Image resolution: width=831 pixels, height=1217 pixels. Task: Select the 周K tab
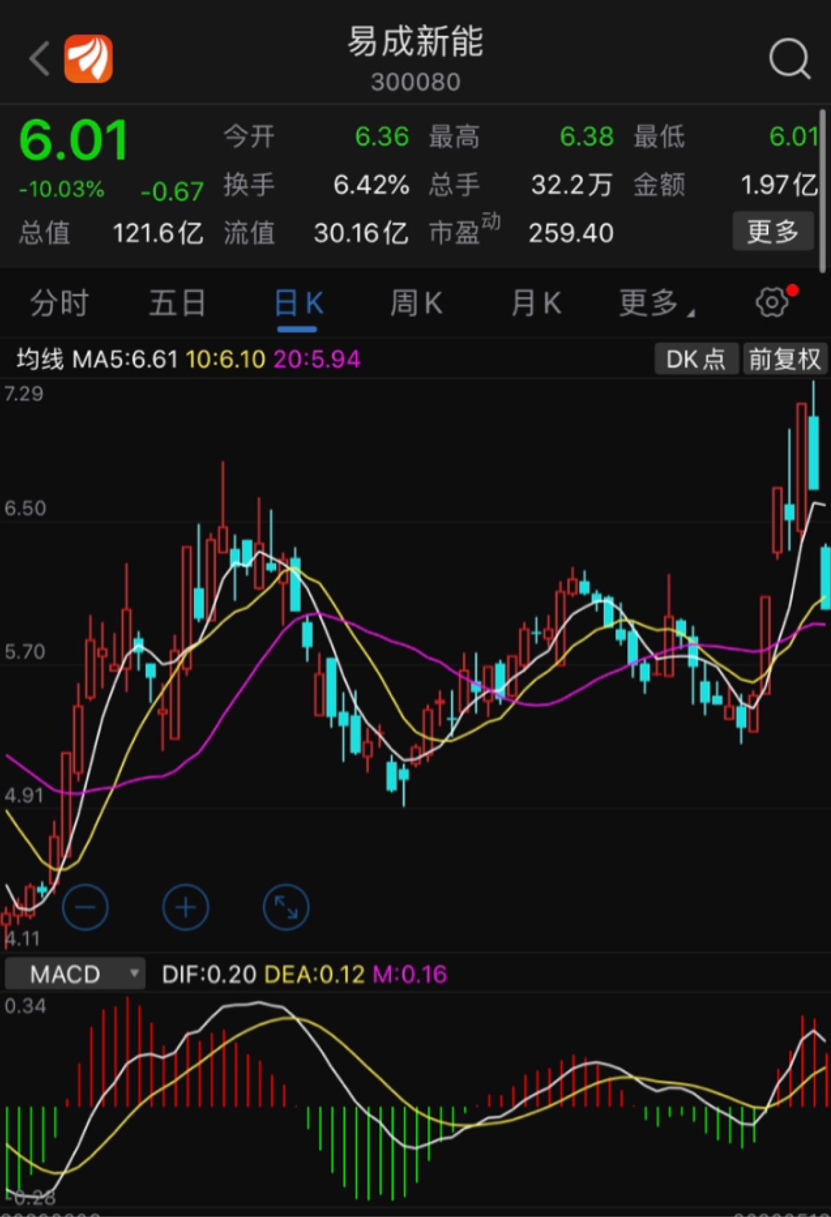tap(416, 304)
